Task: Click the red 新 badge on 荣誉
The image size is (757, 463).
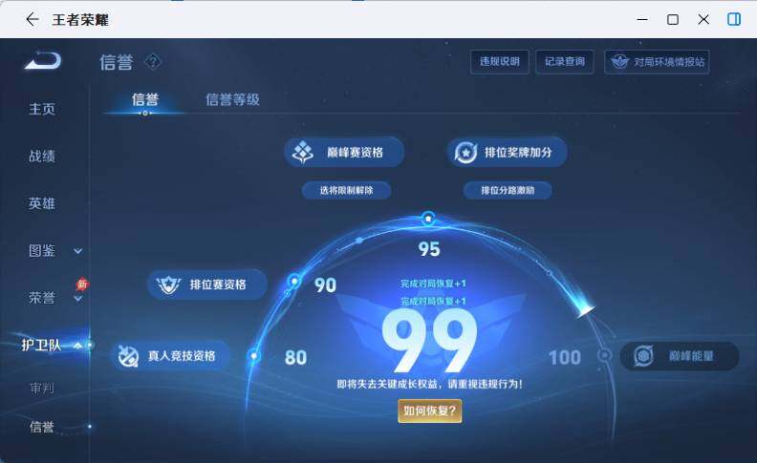Action: tap(82, 284)
